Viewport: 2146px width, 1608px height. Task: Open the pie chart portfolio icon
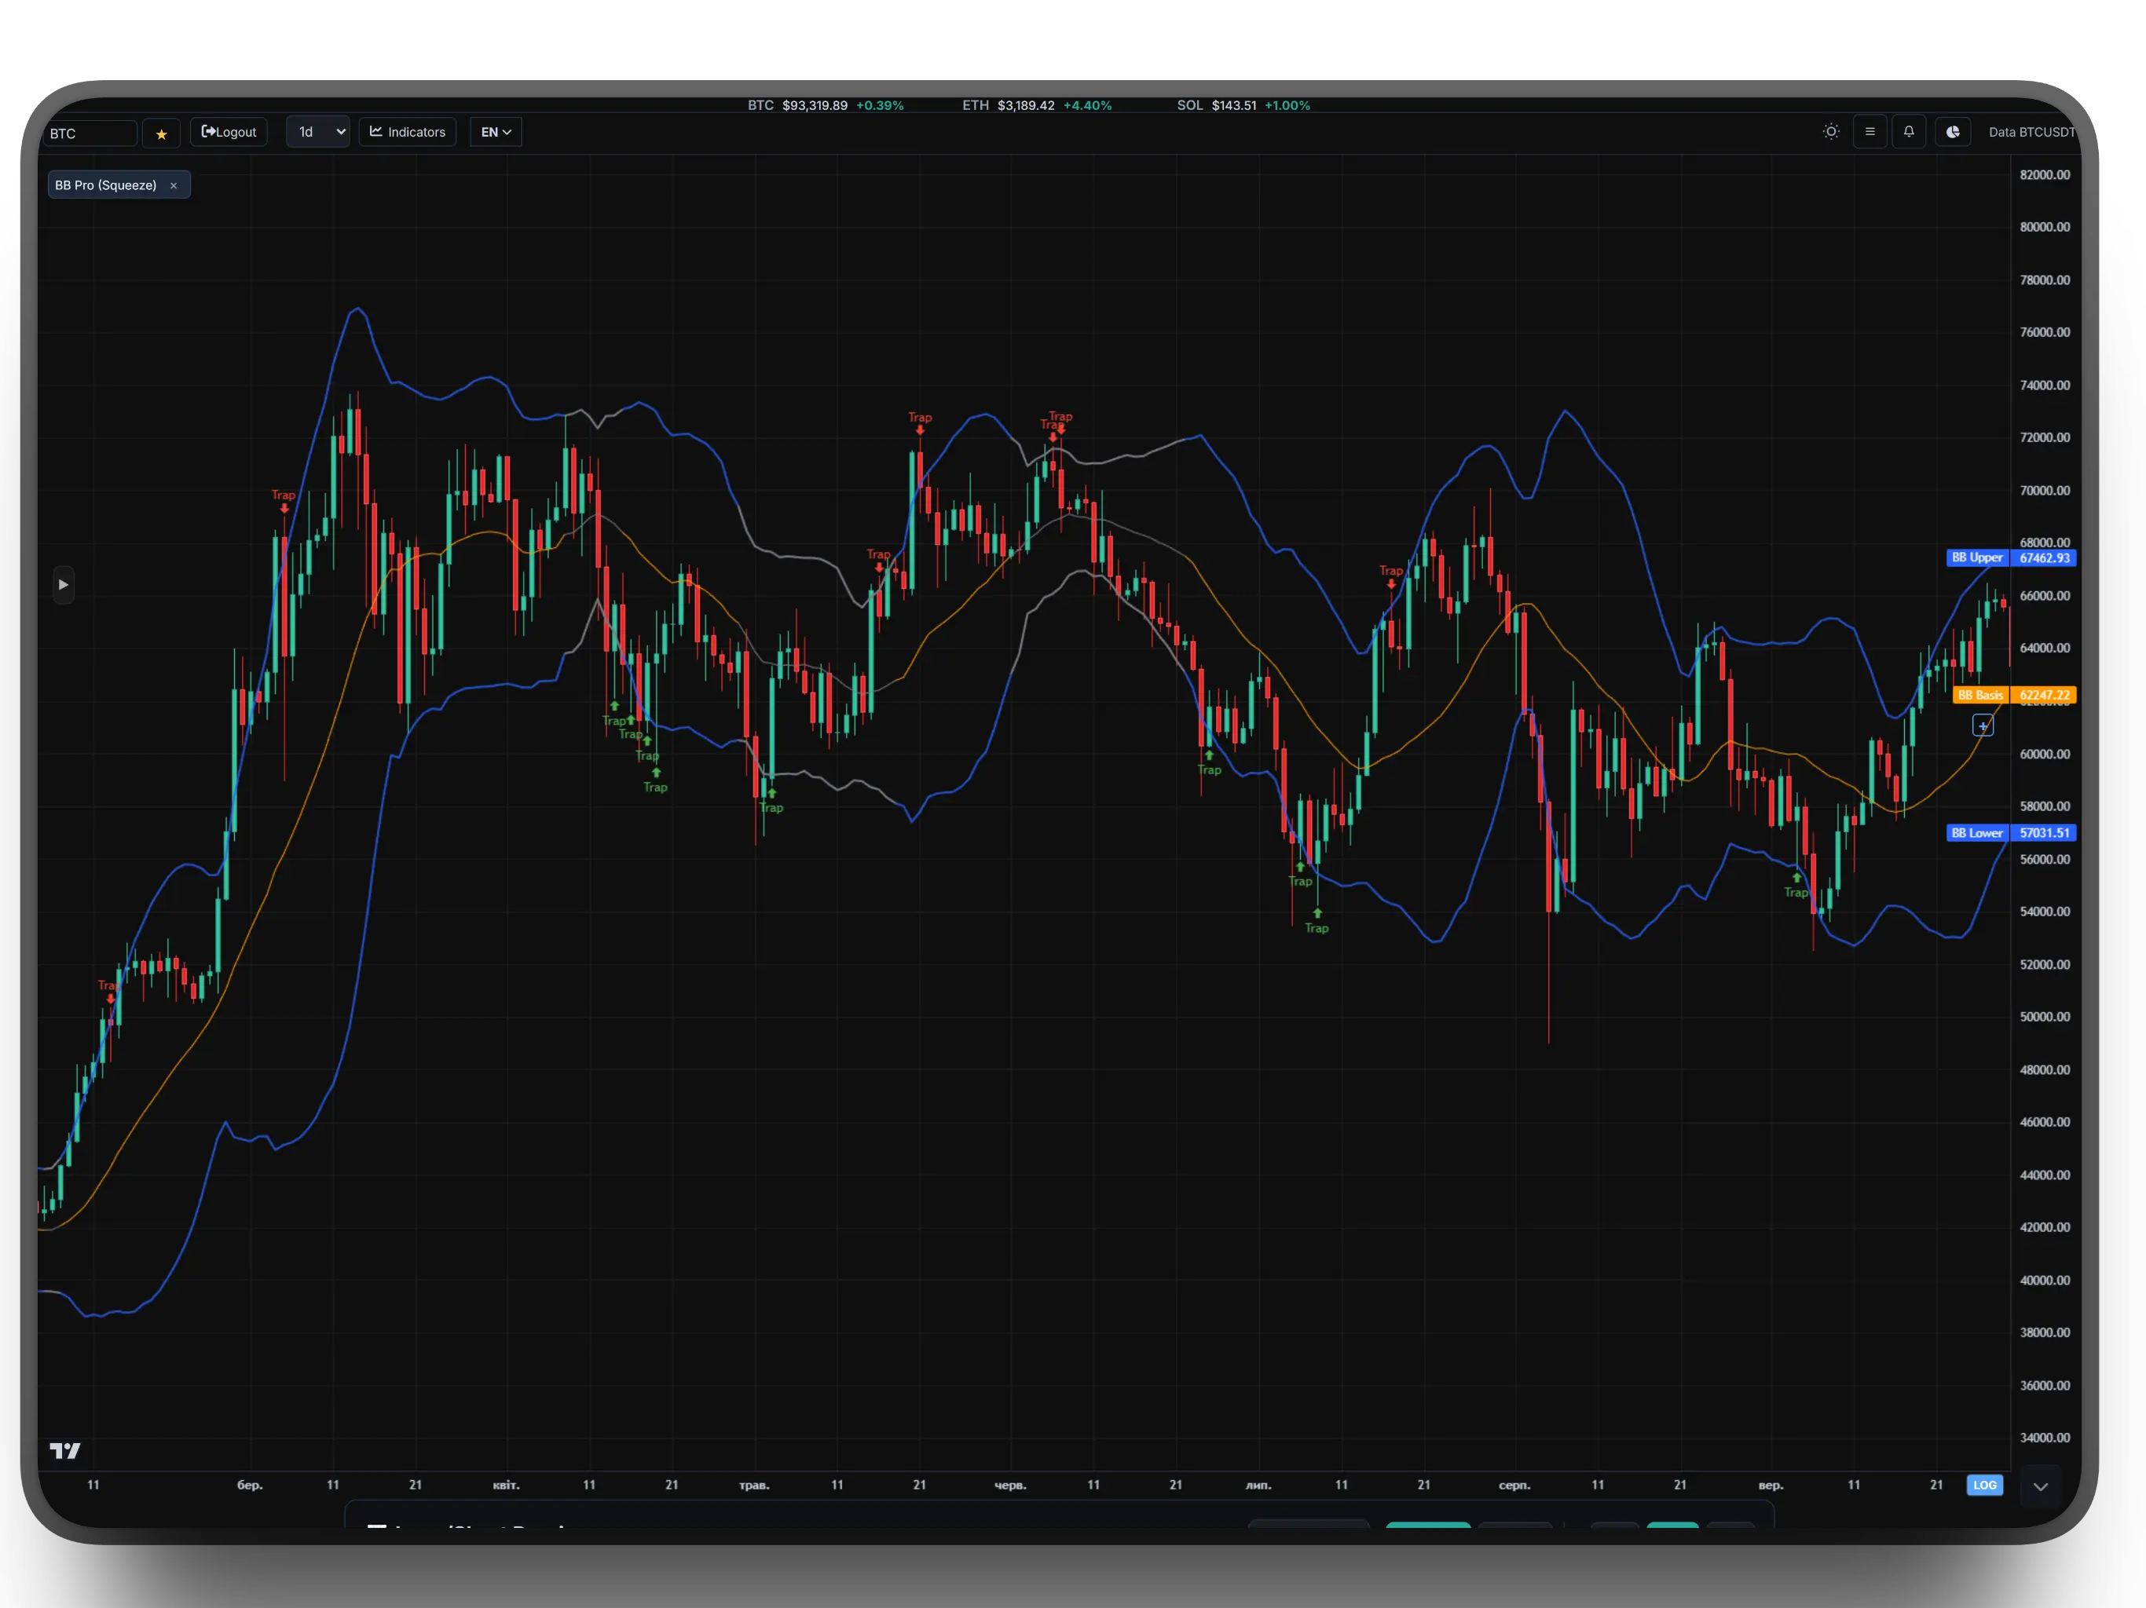(x=1953, y=132)
